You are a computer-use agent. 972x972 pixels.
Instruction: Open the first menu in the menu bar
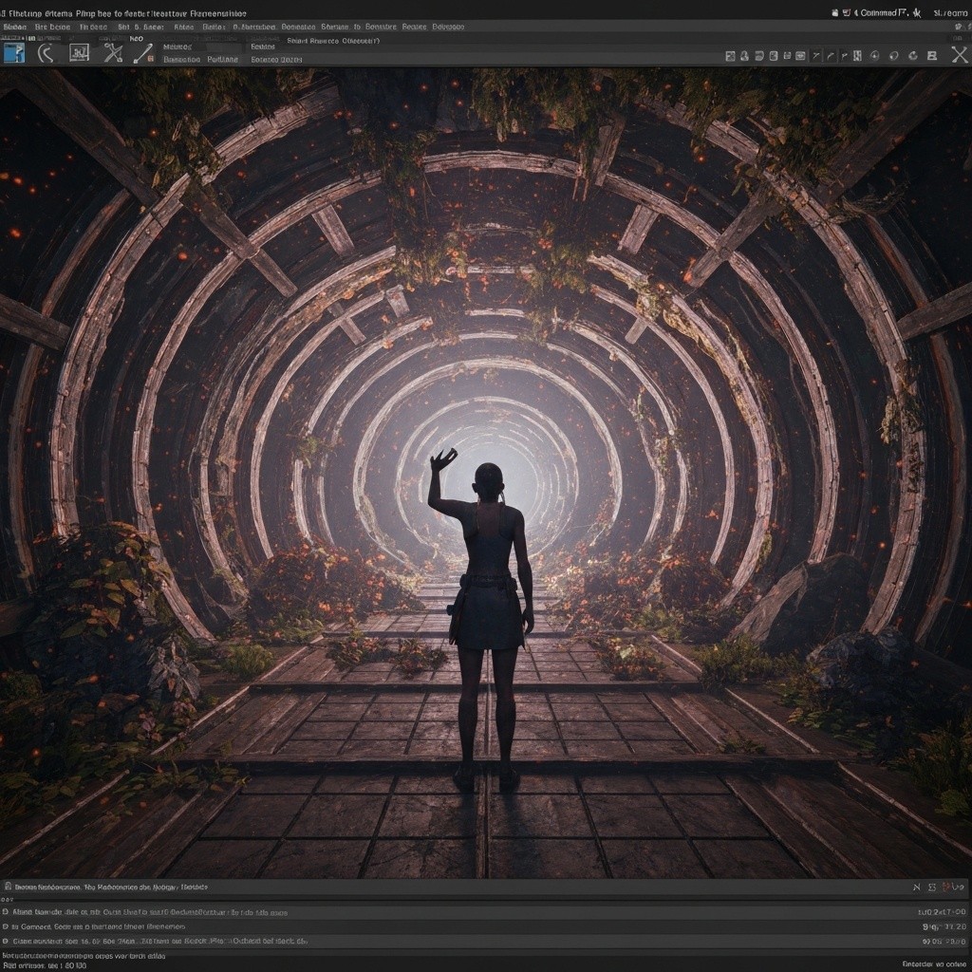click(x=14, y=28)
